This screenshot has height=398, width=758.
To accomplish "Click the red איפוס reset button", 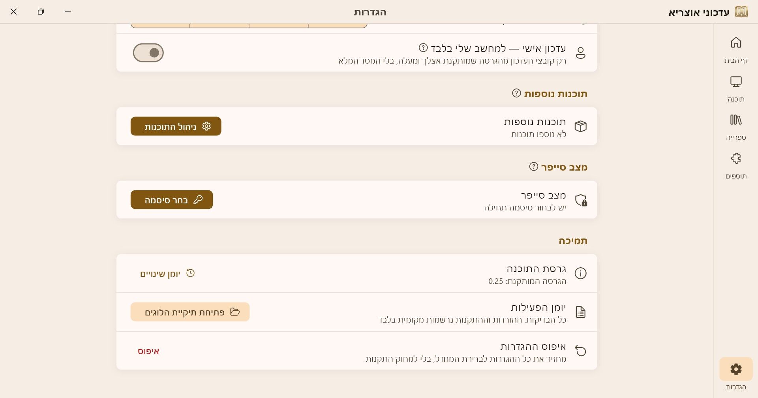I will pyautogui.click(x=148, y=351).
